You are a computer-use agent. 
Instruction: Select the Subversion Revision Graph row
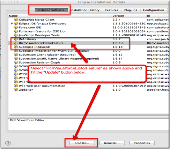(x=88, y=62)
